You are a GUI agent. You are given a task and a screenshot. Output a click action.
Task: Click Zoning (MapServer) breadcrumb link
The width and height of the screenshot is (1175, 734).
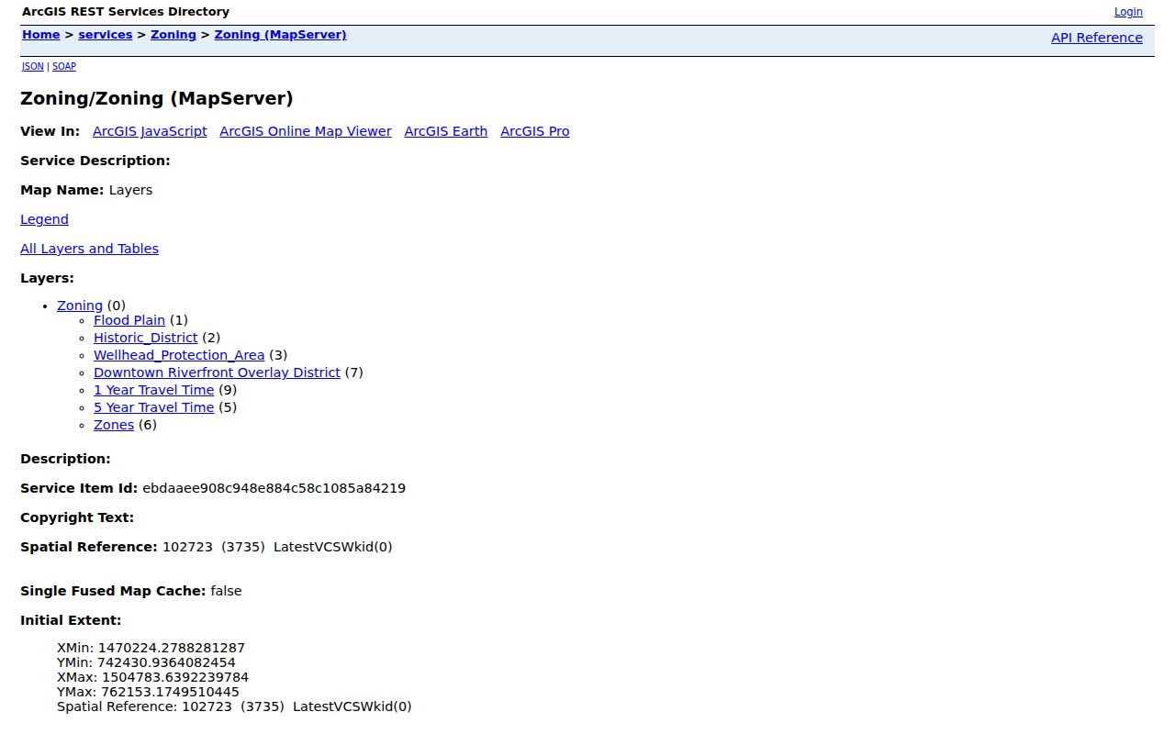tap(280, 35)
